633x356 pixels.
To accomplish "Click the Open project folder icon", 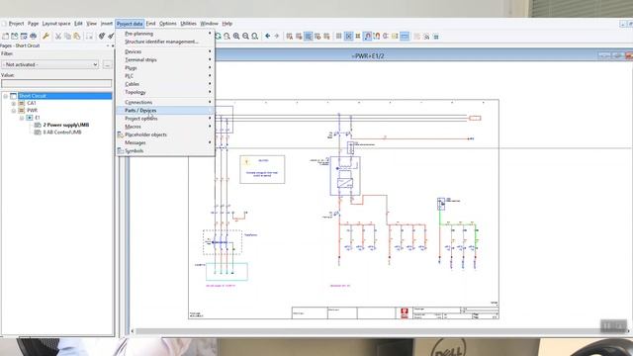I will pyautogui.click(x=15, y=37).
